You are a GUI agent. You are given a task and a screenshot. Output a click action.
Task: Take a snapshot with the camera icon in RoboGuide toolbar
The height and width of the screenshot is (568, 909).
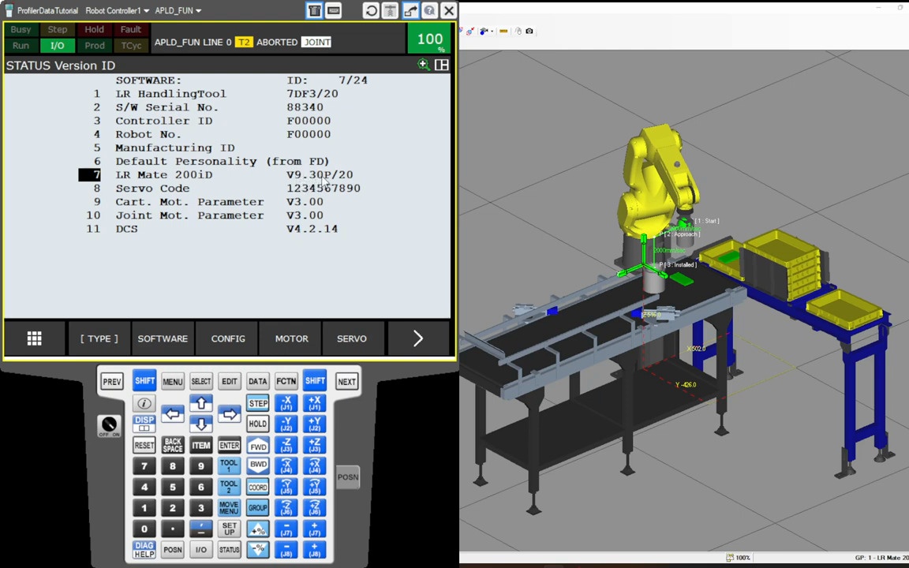tap(529, 31)
